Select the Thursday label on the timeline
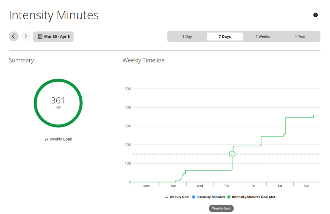This screenshot has height=214, width=330. pos(226,186)
